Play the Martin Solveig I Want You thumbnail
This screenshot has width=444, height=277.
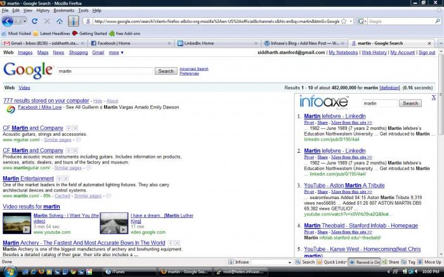click(17, 223)
